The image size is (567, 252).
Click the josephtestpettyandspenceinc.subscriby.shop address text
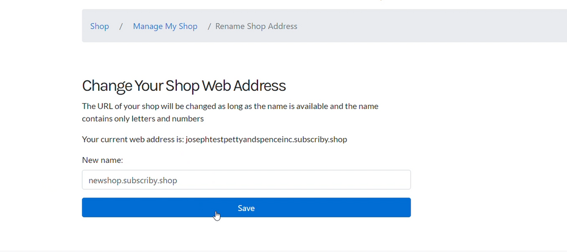pos(266,140)
